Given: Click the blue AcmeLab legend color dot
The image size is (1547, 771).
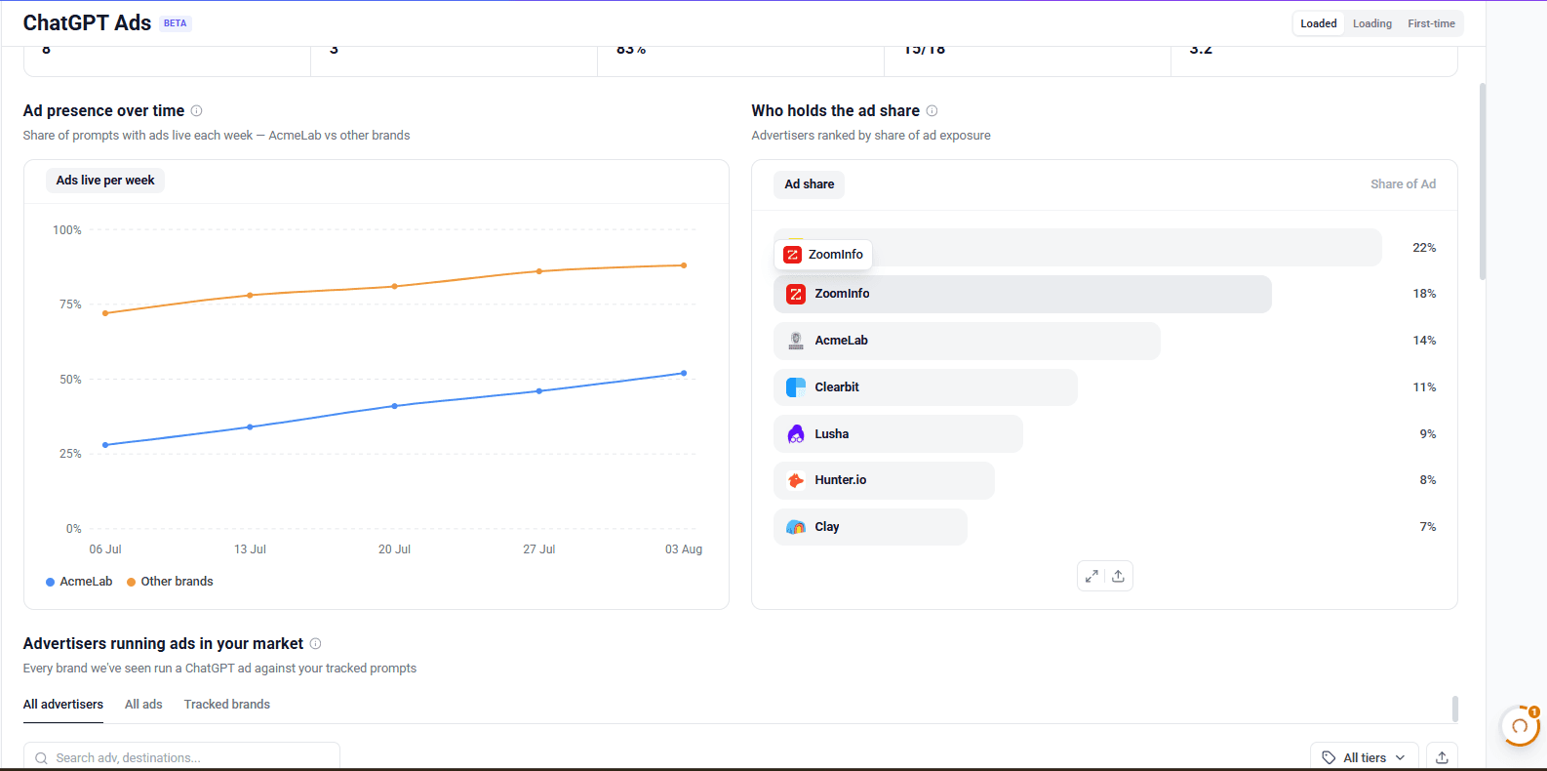Looking at the screenshot, I should (50, 582).
